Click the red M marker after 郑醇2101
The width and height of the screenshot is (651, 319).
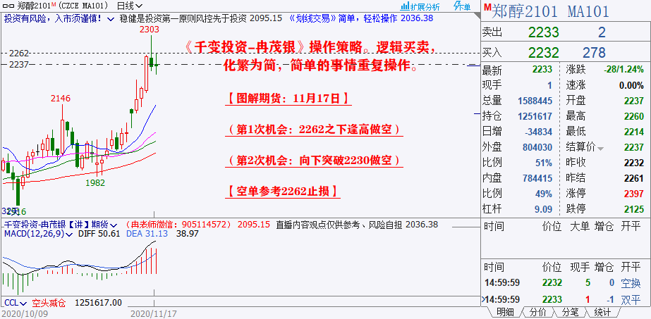click(x=54, y=5)
